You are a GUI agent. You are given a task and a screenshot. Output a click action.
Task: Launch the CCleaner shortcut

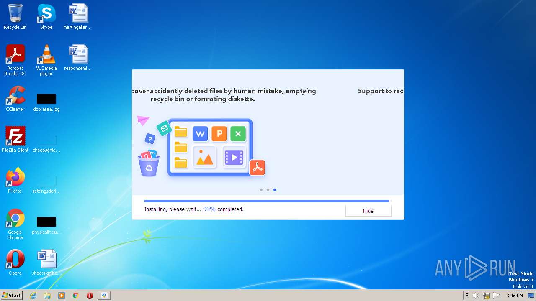tap(15, 99)
